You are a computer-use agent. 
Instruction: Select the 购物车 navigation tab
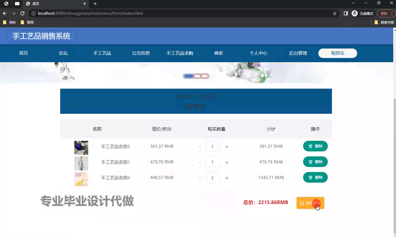click(338, 53)
